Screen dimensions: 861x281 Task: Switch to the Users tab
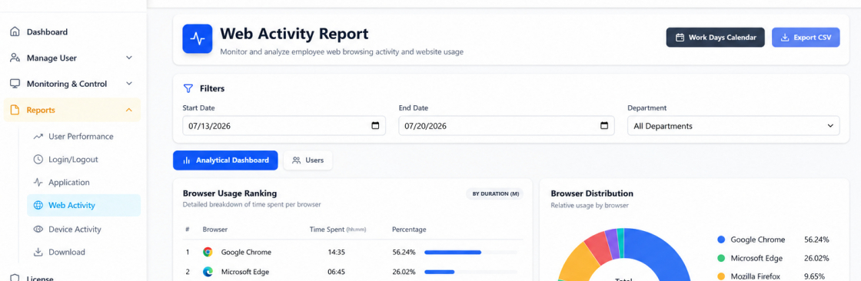[308, 160]
